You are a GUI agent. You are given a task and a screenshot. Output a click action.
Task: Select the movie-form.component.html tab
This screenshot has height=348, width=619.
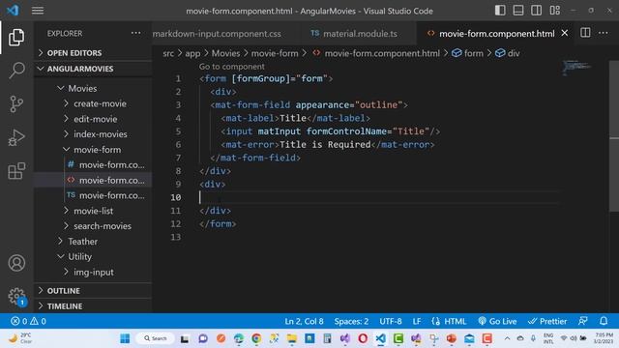(x=496, y=34)
